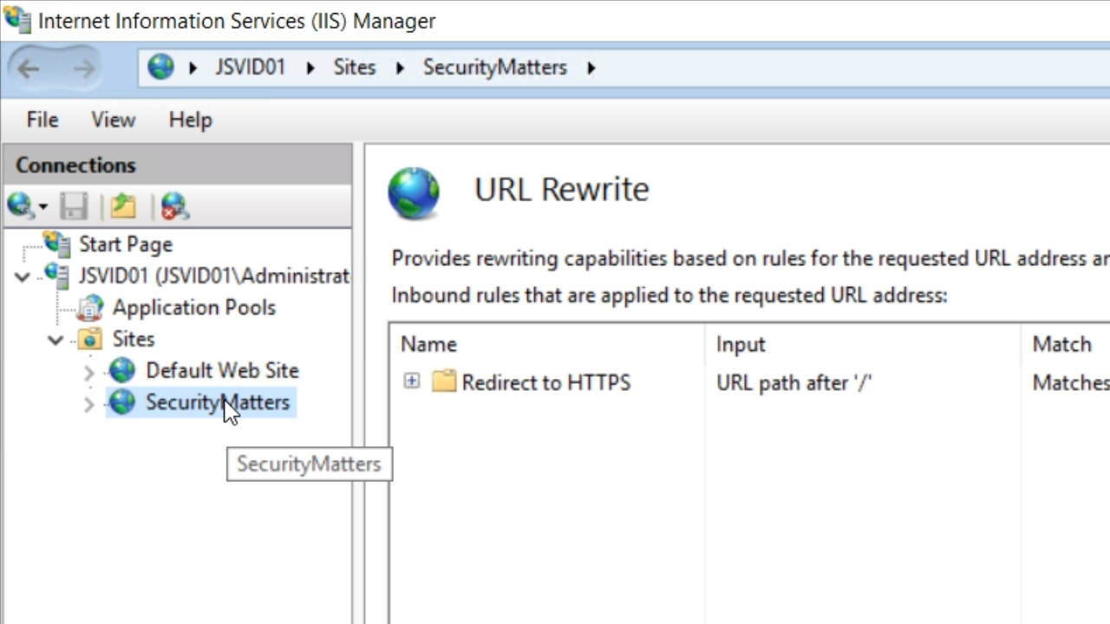The image size is (1110, 624).
Task: Open the File menu
Action: click(42, 120)
